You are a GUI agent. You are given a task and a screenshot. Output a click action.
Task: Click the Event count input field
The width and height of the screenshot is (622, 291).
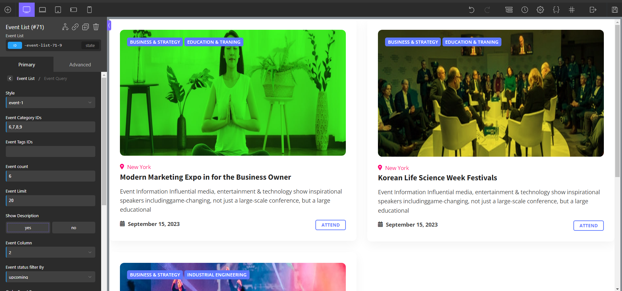click(x=50, y=176)
